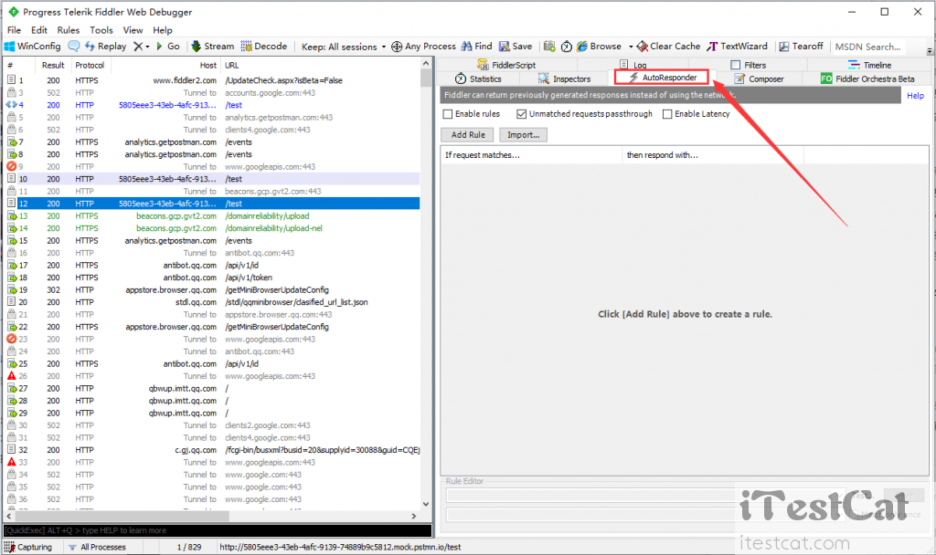Click the Add Rule button
Image resolution: width=936 pixels, height=555 pixels.
(467, 135)
